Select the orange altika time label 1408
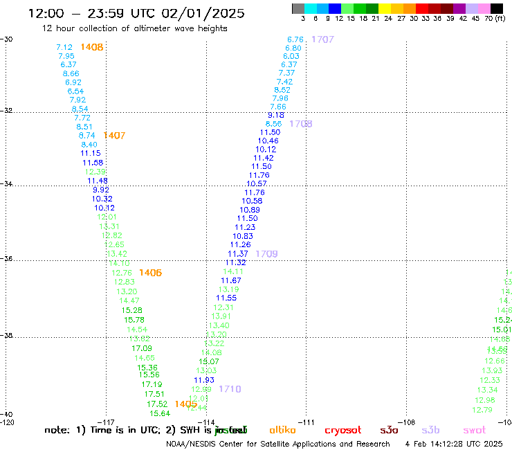Screen dimensions: 512x450 pyautogui.click(x=92, y=47)
